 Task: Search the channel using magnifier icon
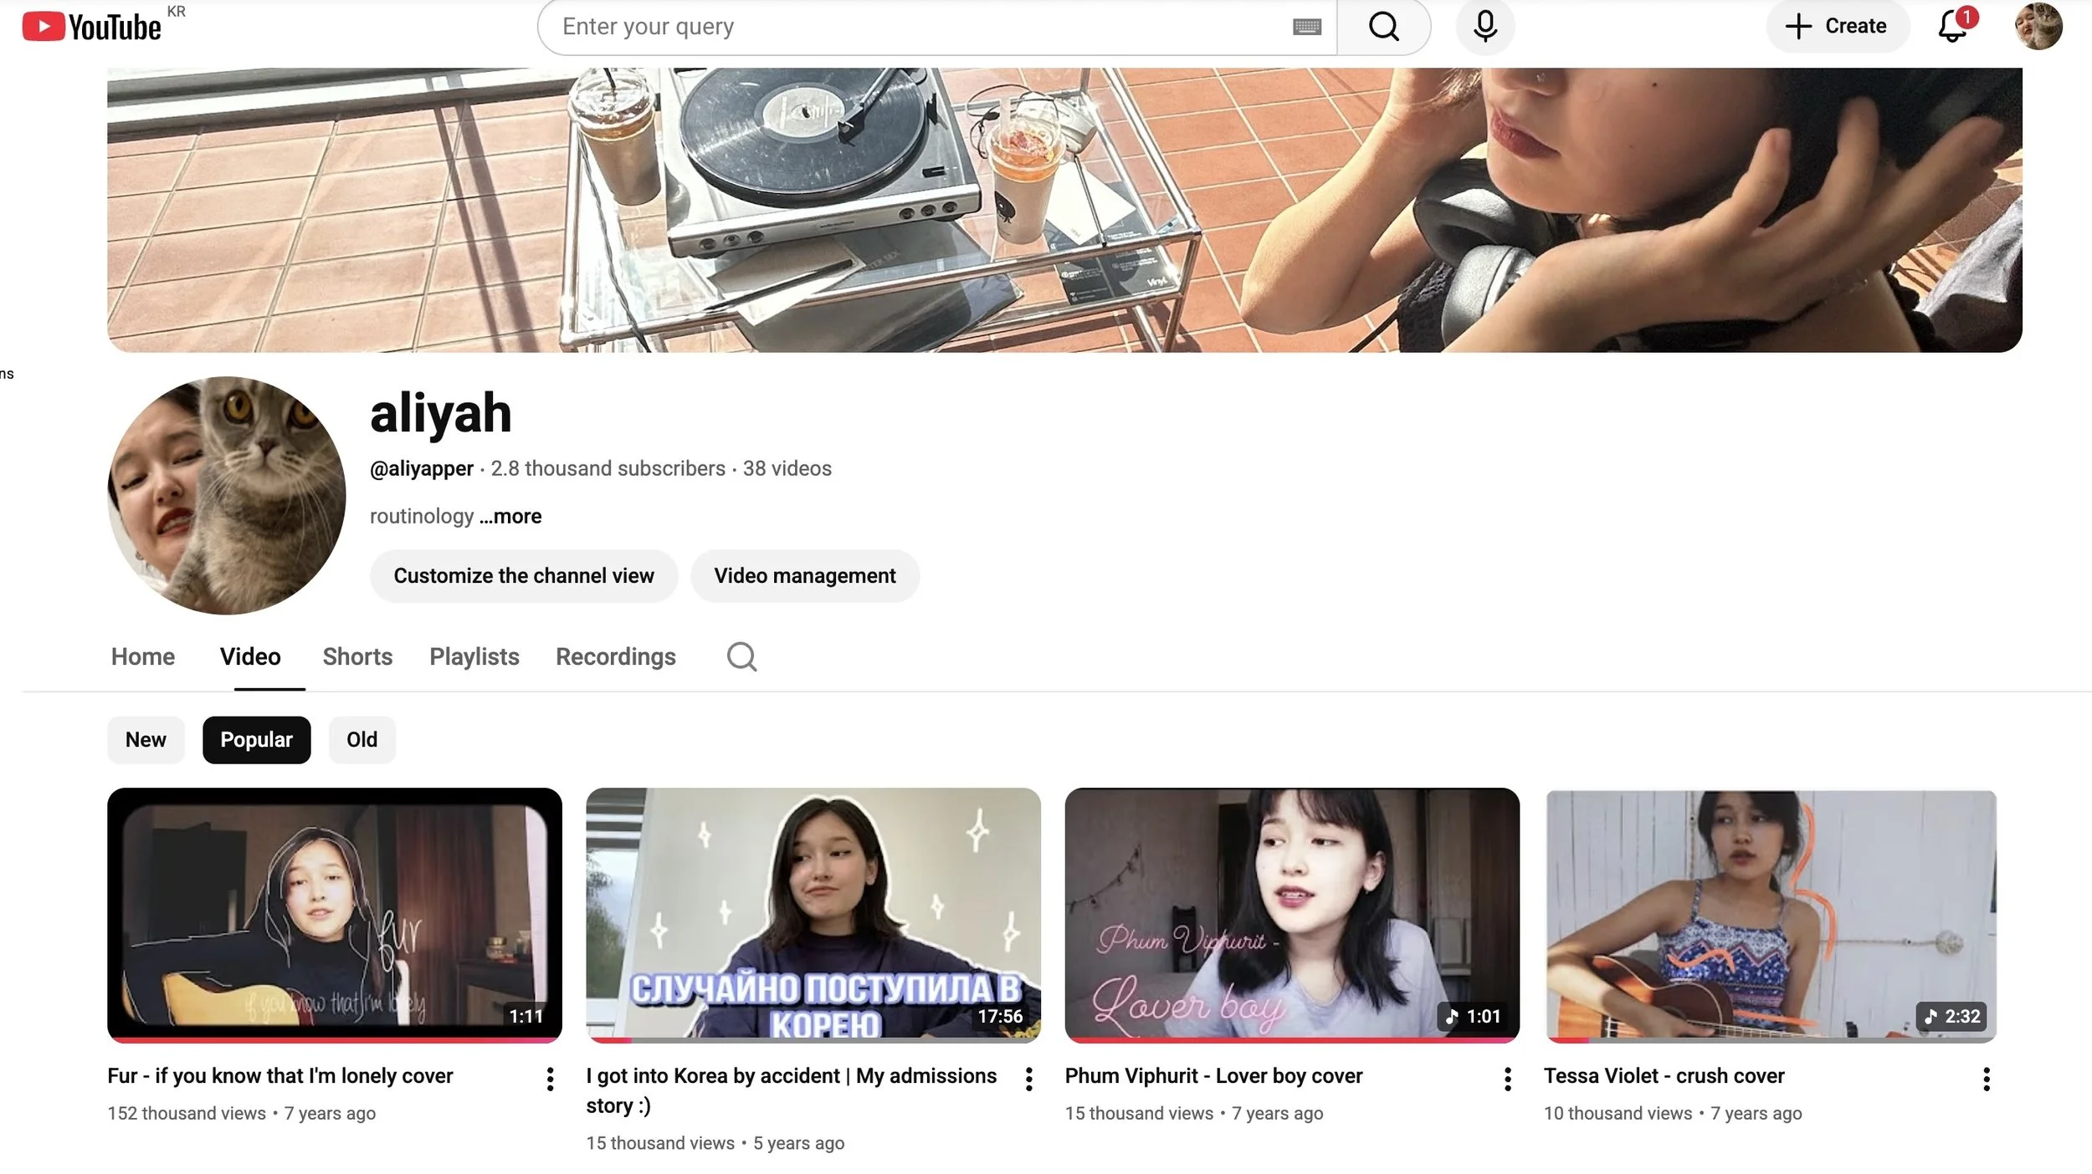point(741,657)
